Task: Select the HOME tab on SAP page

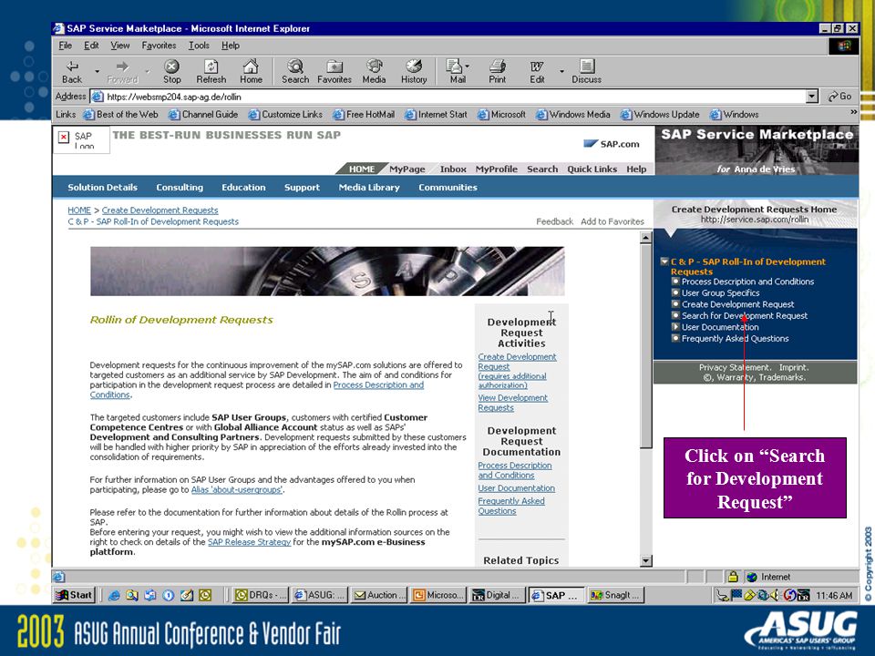Action: point(362,169)
